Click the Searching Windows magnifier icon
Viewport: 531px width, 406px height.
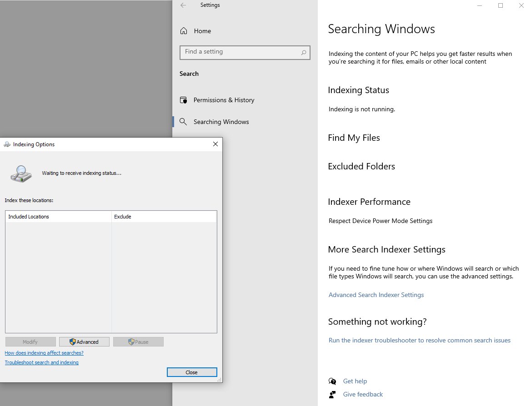coord(183,122)
